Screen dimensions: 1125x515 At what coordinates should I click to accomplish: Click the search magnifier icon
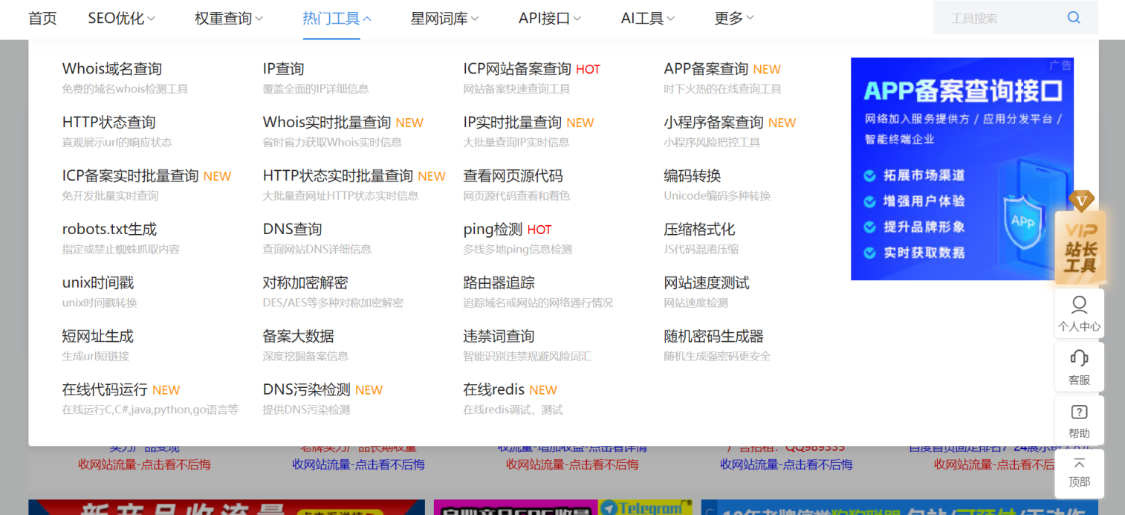tap(1073, 18)
